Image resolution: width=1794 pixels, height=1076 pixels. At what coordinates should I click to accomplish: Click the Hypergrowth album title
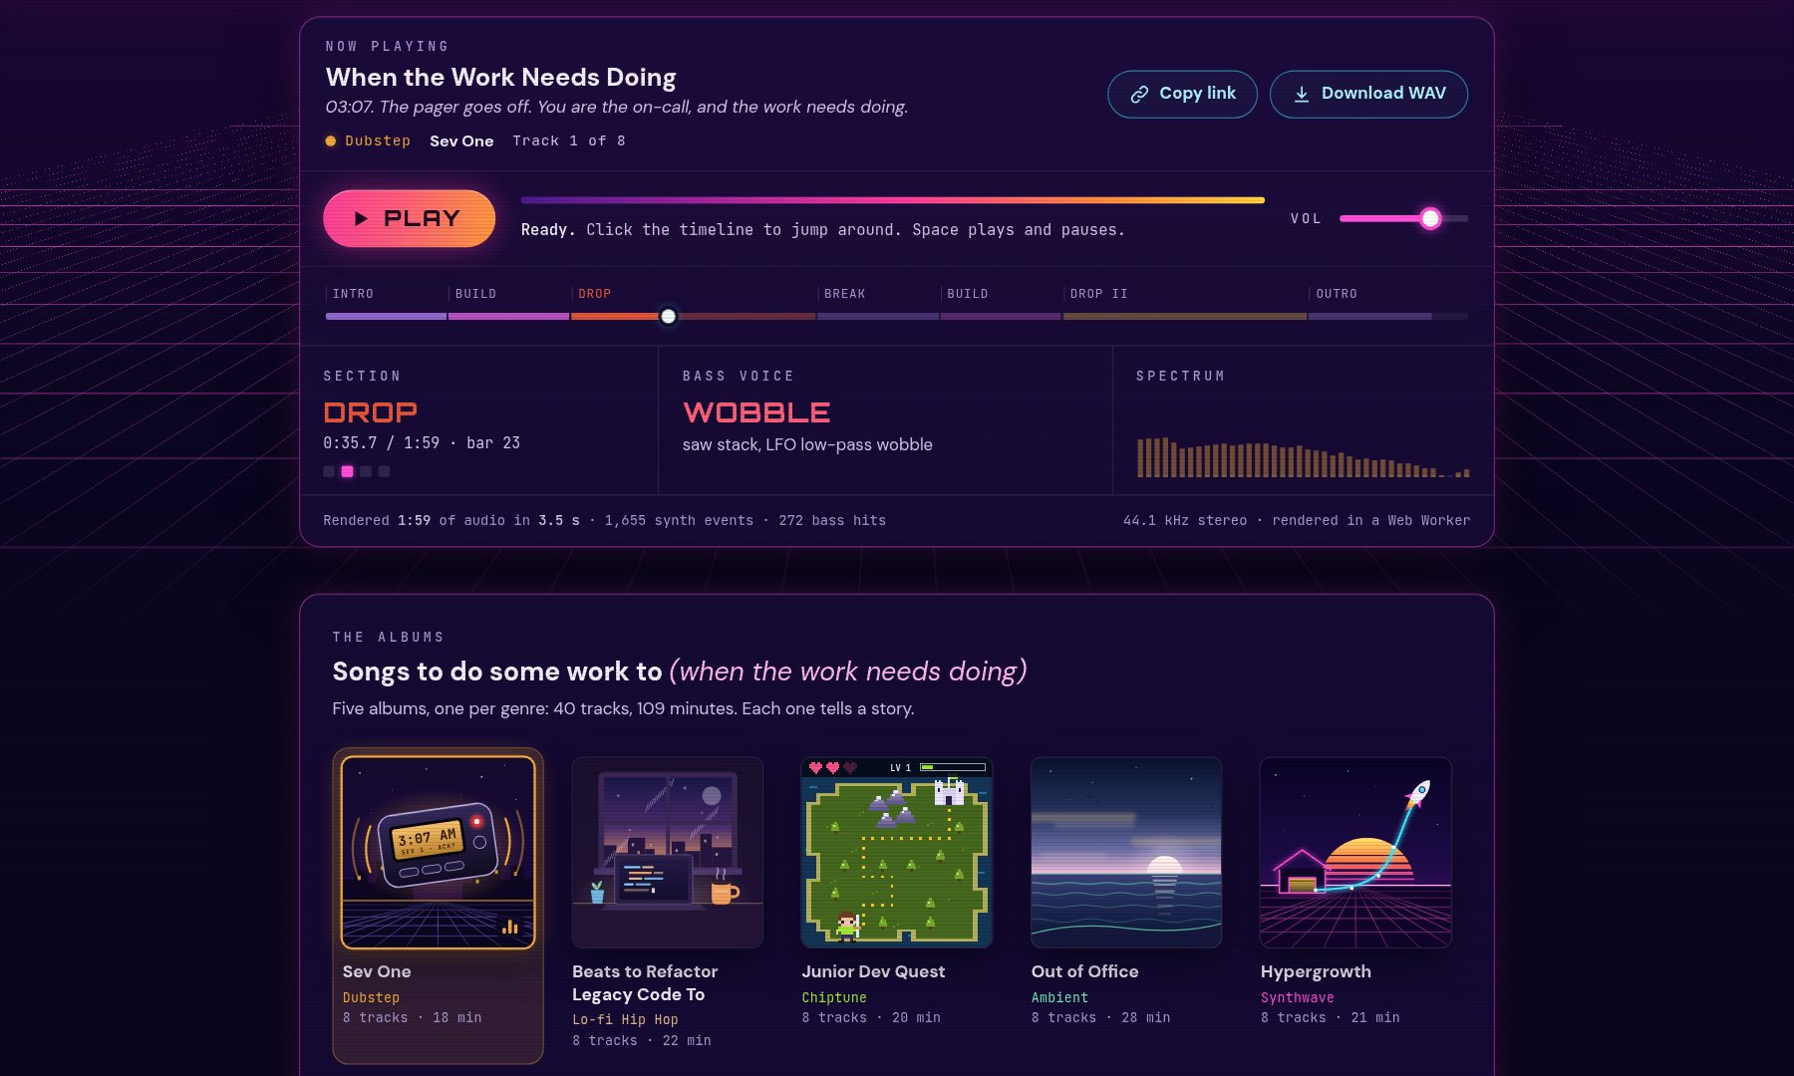1316,971
